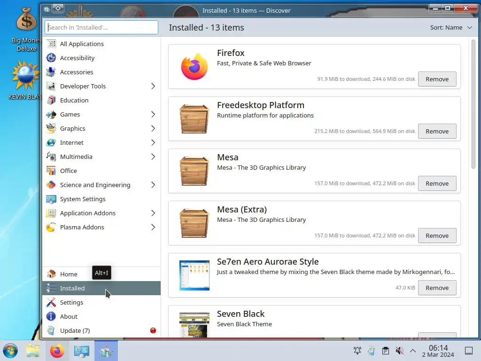Expand the Games subcategories arrow
This screenshot has width=481, height=361.
coord(153,115)
